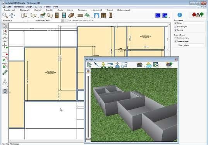Click the small icon above the 3D-Ansicht slider

click(x=88, y=71)
